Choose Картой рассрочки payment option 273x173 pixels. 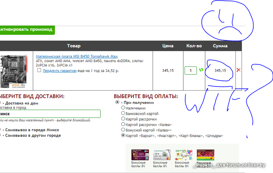(123, 119)
